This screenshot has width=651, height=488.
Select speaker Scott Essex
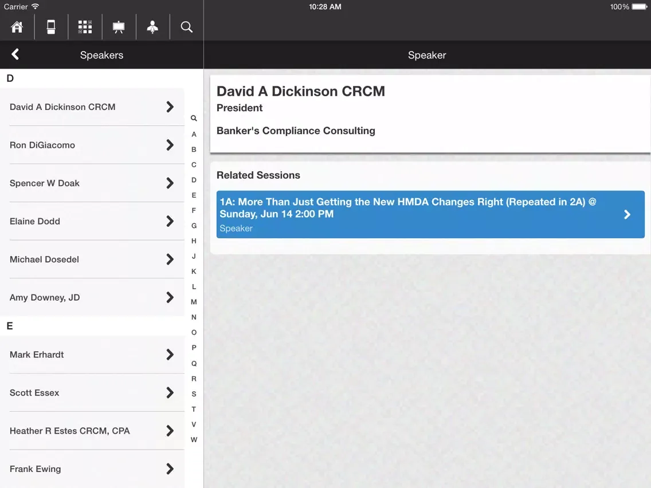click(92, 392)
